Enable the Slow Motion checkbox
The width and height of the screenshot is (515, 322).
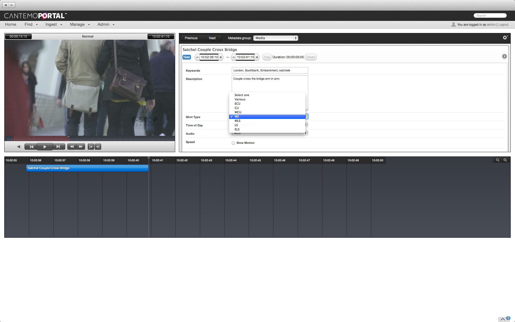point(233,143)
